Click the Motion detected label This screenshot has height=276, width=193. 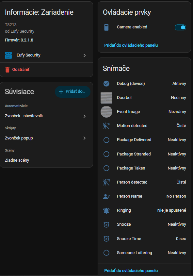point(132,126)
